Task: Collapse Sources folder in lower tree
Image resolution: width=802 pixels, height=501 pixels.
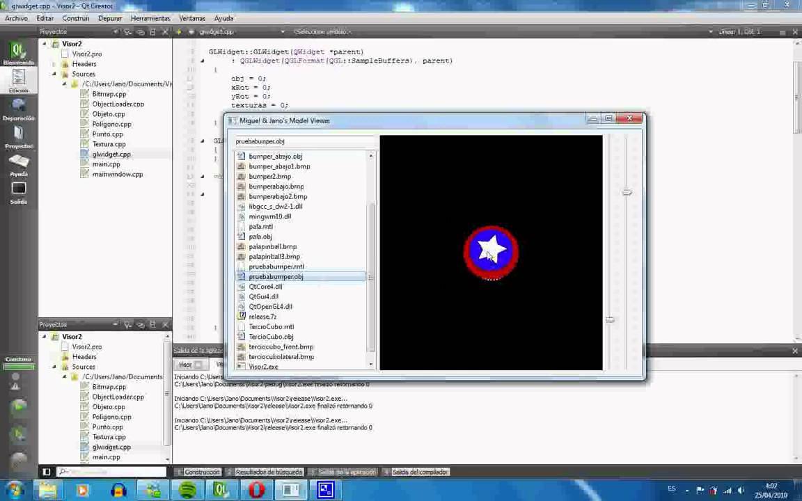Action: tap(54, 367)
